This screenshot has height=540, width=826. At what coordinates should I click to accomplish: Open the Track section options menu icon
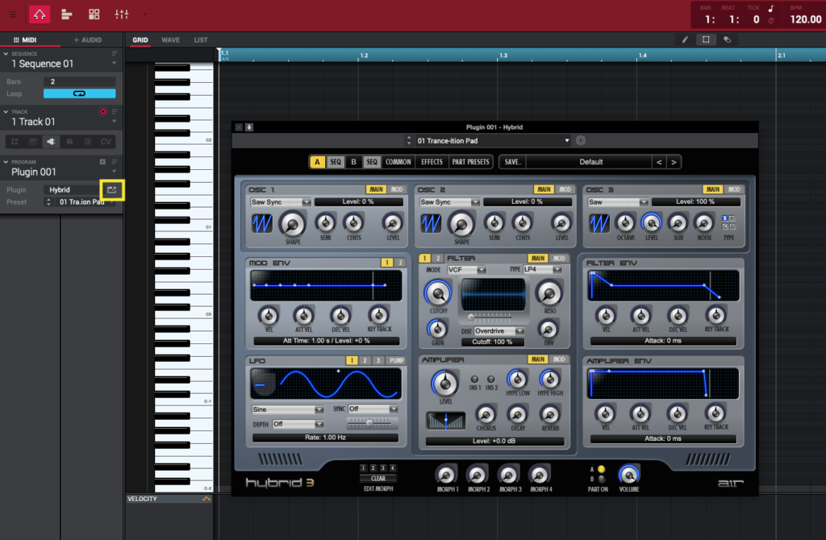(115, 111)
